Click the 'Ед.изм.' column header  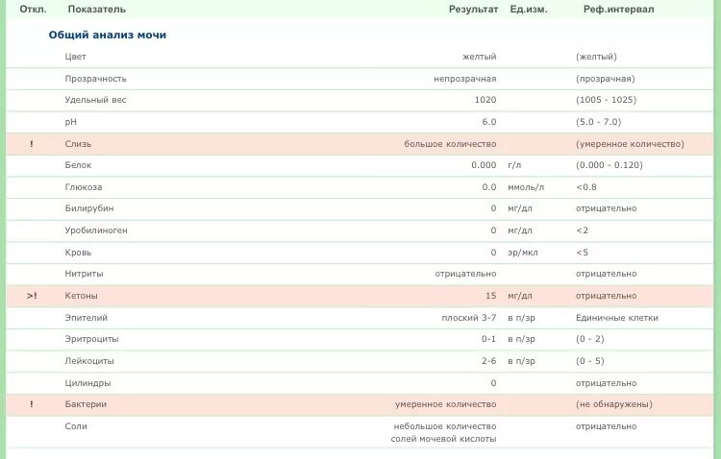tap(529, 10)
